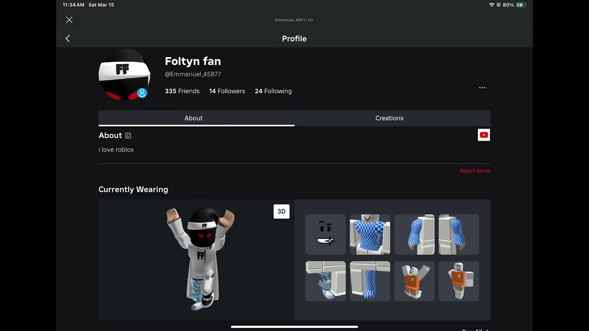Tap the 11:34 AM clock

pos(74,5)
